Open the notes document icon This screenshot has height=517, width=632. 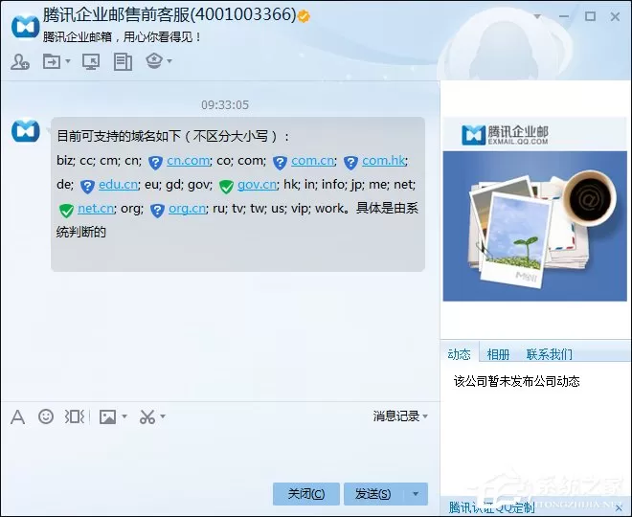(x=123, y=62)
